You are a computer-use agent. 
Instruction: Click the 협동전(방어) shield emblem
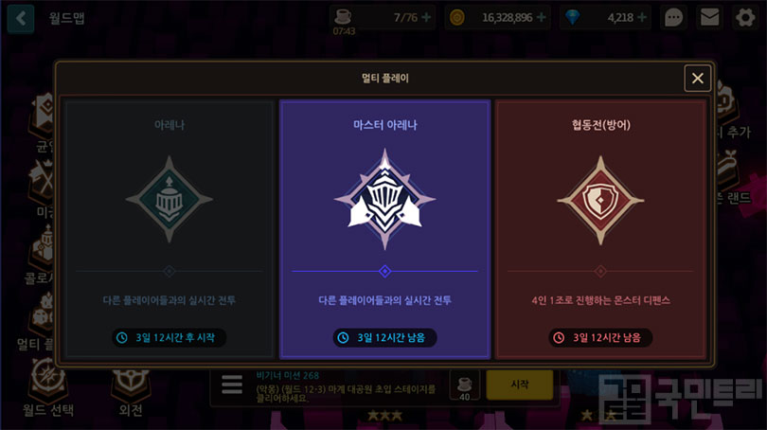tap(600, 200)
